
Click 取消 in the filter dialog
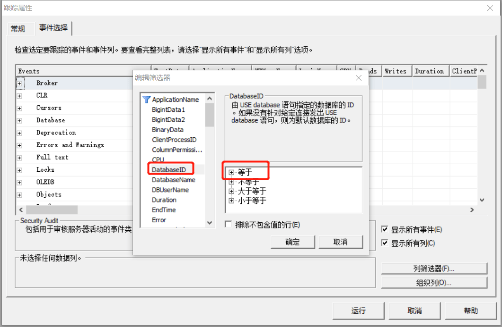(341, 242)
